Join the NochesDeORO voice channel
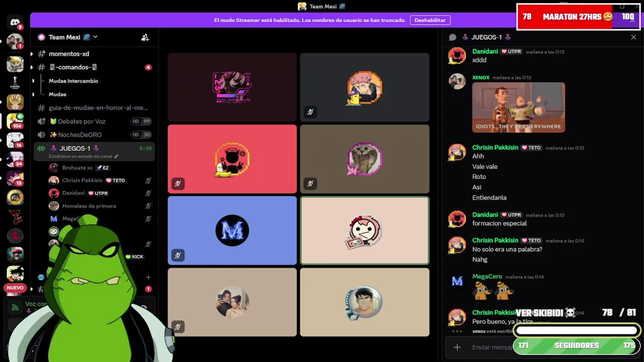Image resolution: width=644 pixels, height=362 pixels. pos(94,135)
